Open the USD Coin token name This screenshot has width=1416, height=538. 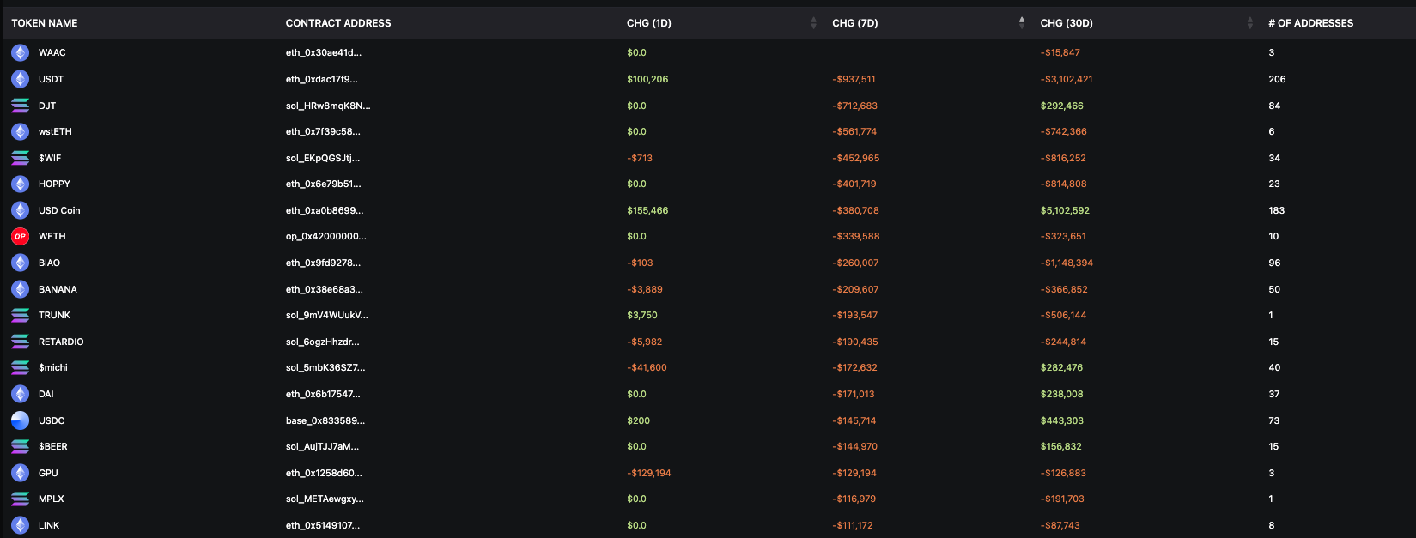coord(59,210)
